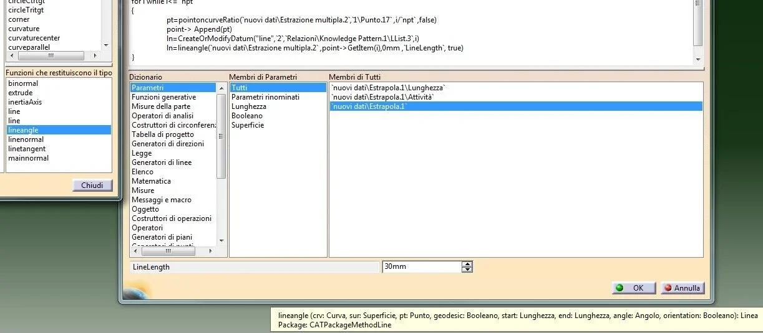
Task: Click the Chiudi button
Action: (92, 185)
